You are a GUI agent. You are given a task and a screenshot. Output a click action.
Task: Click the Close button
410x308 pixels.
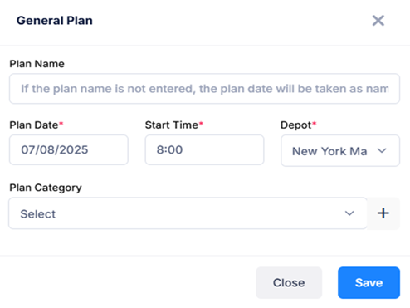coord(289,282)
